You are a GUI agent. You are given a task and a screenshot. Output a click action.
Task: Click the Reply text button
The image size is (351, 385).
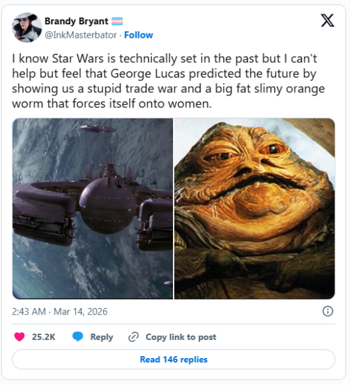[102, 337]
